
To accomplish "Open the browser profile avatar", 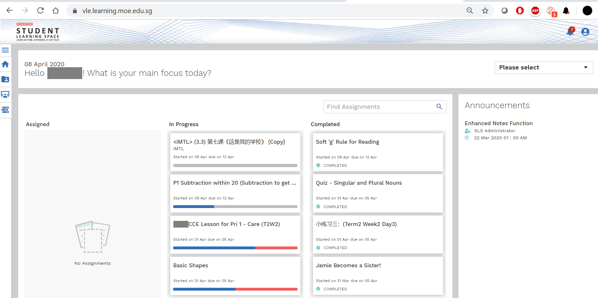I will click(x=587, y=11).
